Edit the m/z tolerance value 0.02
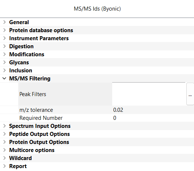 click(x=153, y=110)
